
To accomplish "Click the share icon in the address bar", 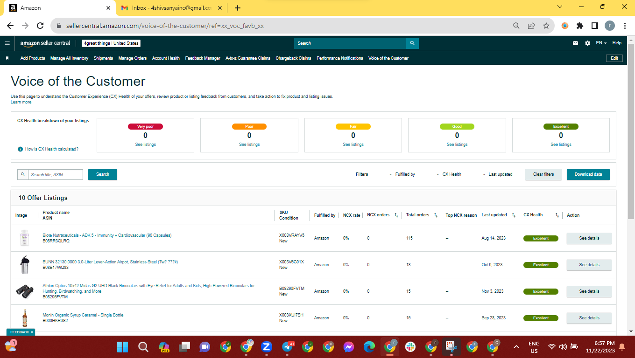I will pos(531,26).
